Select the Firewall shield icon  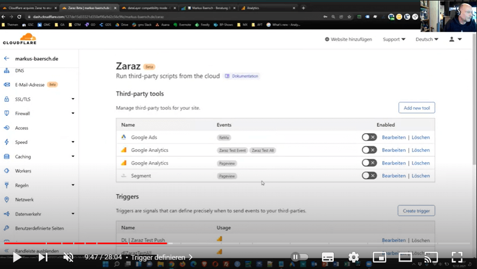point(6,113)
